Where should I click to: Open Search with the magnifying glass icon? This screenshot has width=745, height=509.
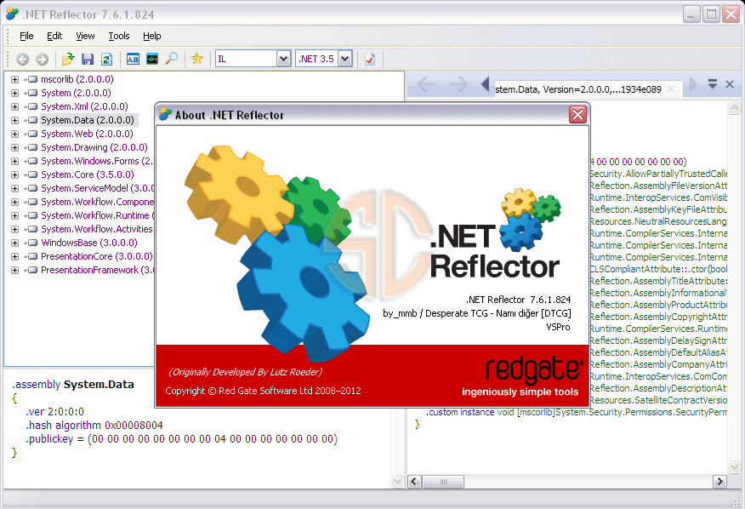click(172, 59)
